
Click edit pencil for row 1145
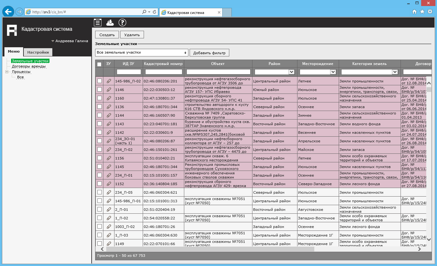click(x=109, y=166)
